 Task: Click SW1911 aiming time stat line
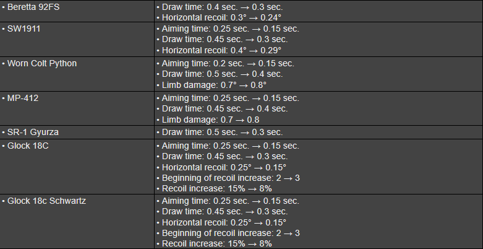(229, 29)
